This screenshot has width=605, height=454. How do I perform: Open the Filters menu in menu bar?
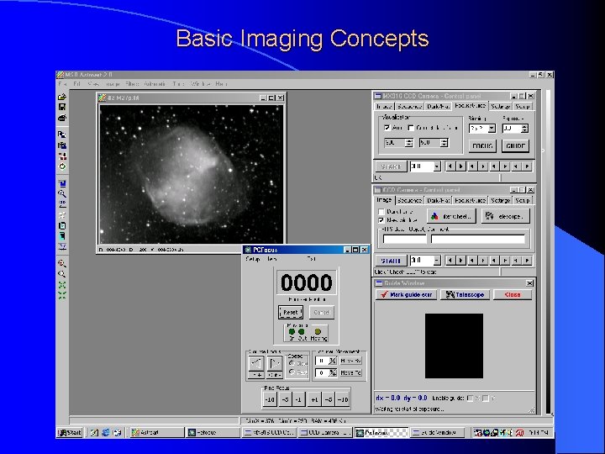pyautogui.click(x=131, y=84)
